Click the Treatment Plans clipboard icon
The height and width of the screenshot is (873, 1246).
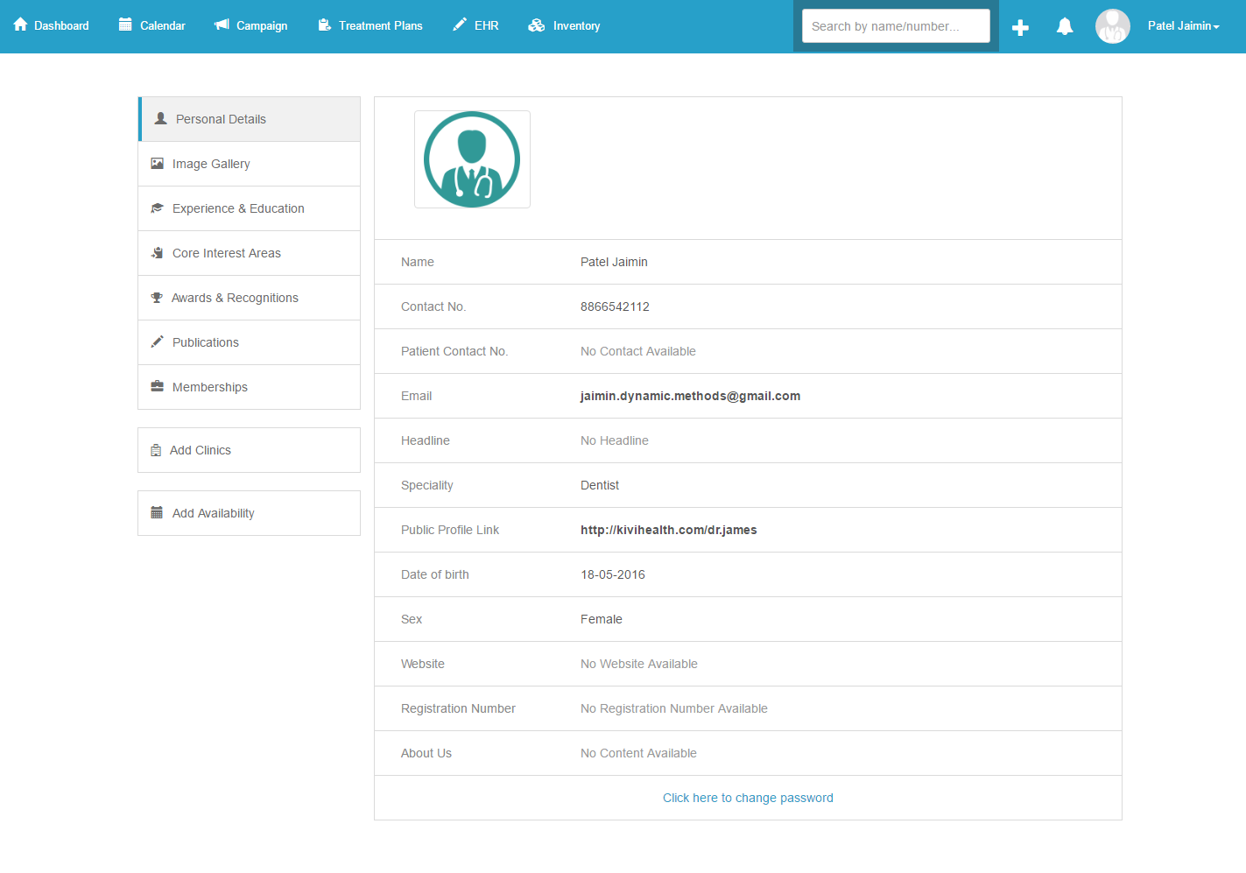324,25
